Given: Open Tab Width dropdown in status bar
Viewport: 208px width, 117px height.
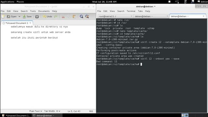Looking at the screenshot, I should 52,111.
